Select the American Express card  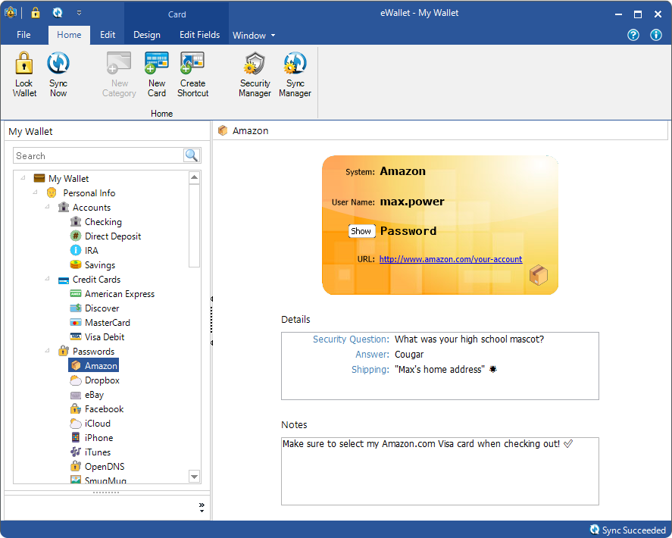click(x=112, y=294)
